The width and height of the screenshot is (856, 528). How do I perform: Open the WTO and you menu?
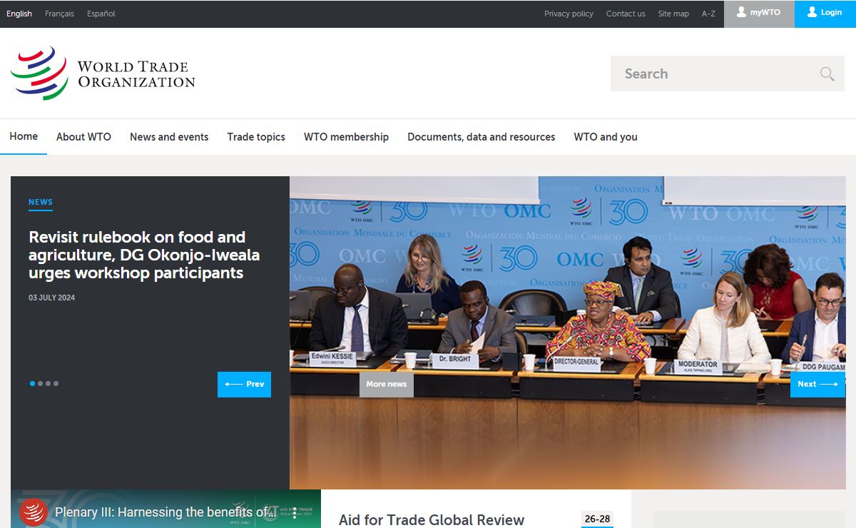pyautogui.click(x=606, y=137)
